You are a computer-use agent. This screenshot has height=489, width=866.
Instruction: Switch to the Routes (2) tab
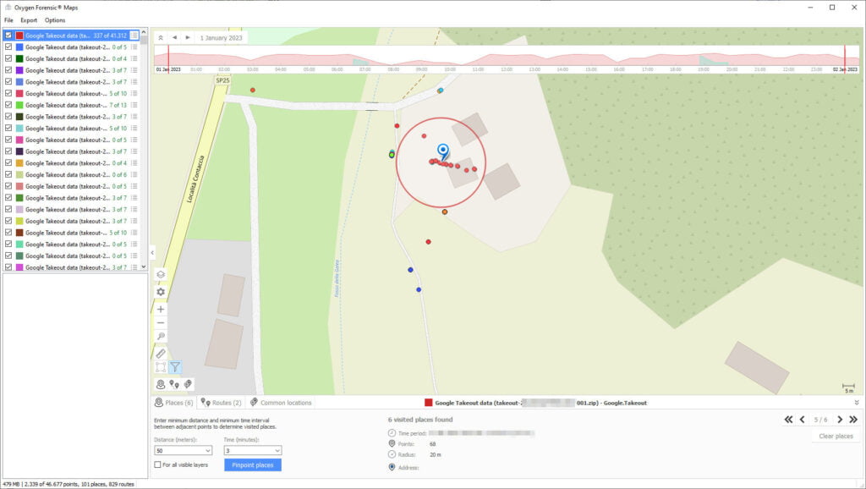pyautogui.click(x=222, y=403)
